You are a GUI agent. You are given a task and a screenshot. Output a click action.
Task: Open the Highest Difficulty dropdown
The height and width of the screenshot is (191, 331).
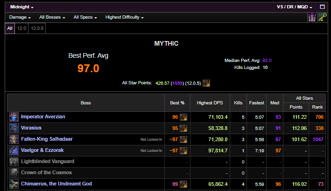tap(125, 17)
